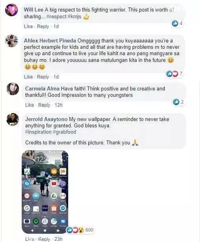The height and width of the screenshot is (242, 200).
Task: Reply to Jerrold Asaytono's comment
Action: click(x=44, y=239)
